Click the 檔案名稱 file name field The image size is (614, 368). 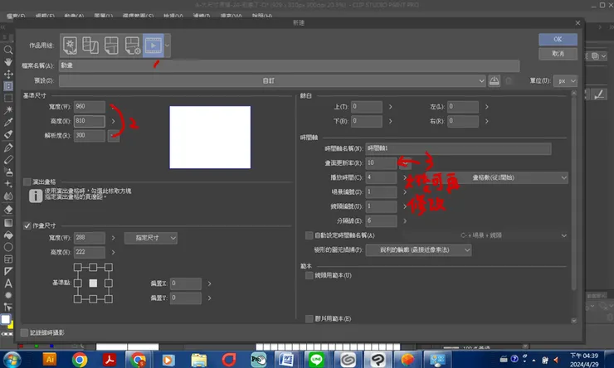point(290,65)
